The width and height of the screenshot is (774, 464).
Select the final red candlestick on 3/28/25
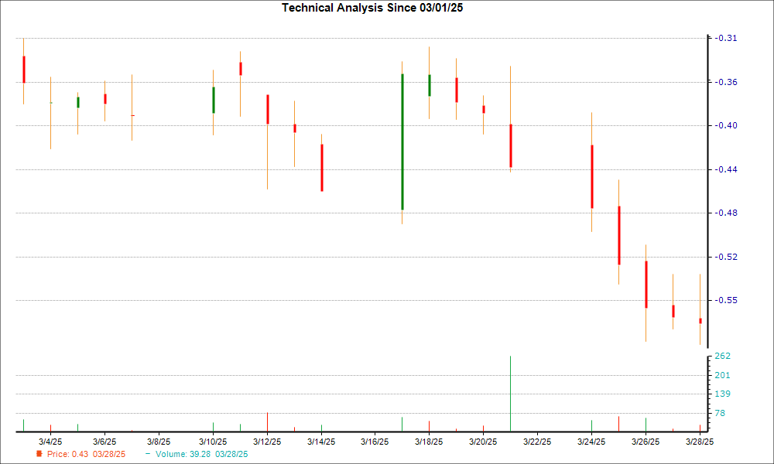pos(700,319)
